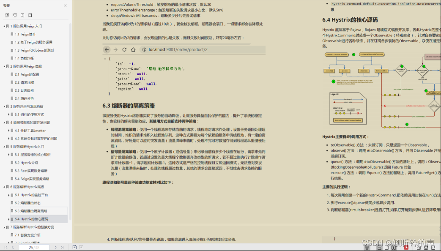The image size is (441, 251).
Task: Click the previous view icon
Action: click(x=74, y=247)
